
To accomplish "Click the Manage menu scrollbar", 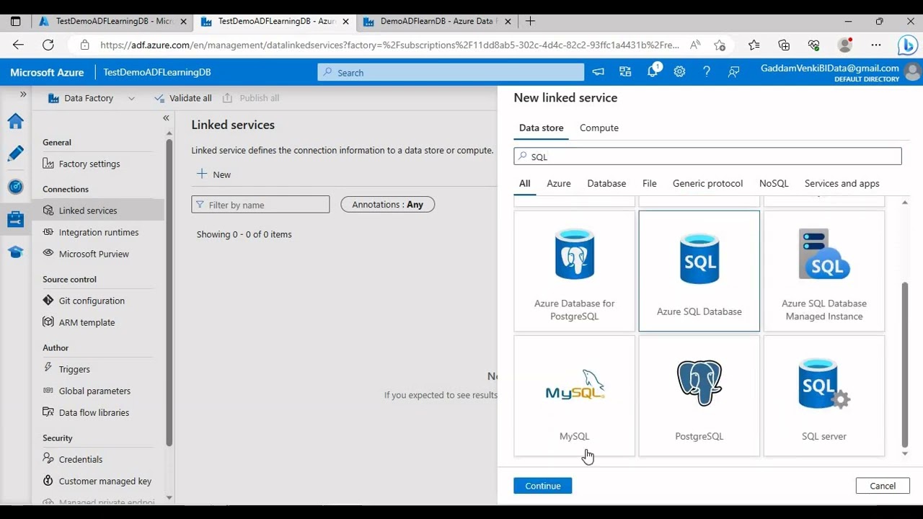I will coord(169,292).
